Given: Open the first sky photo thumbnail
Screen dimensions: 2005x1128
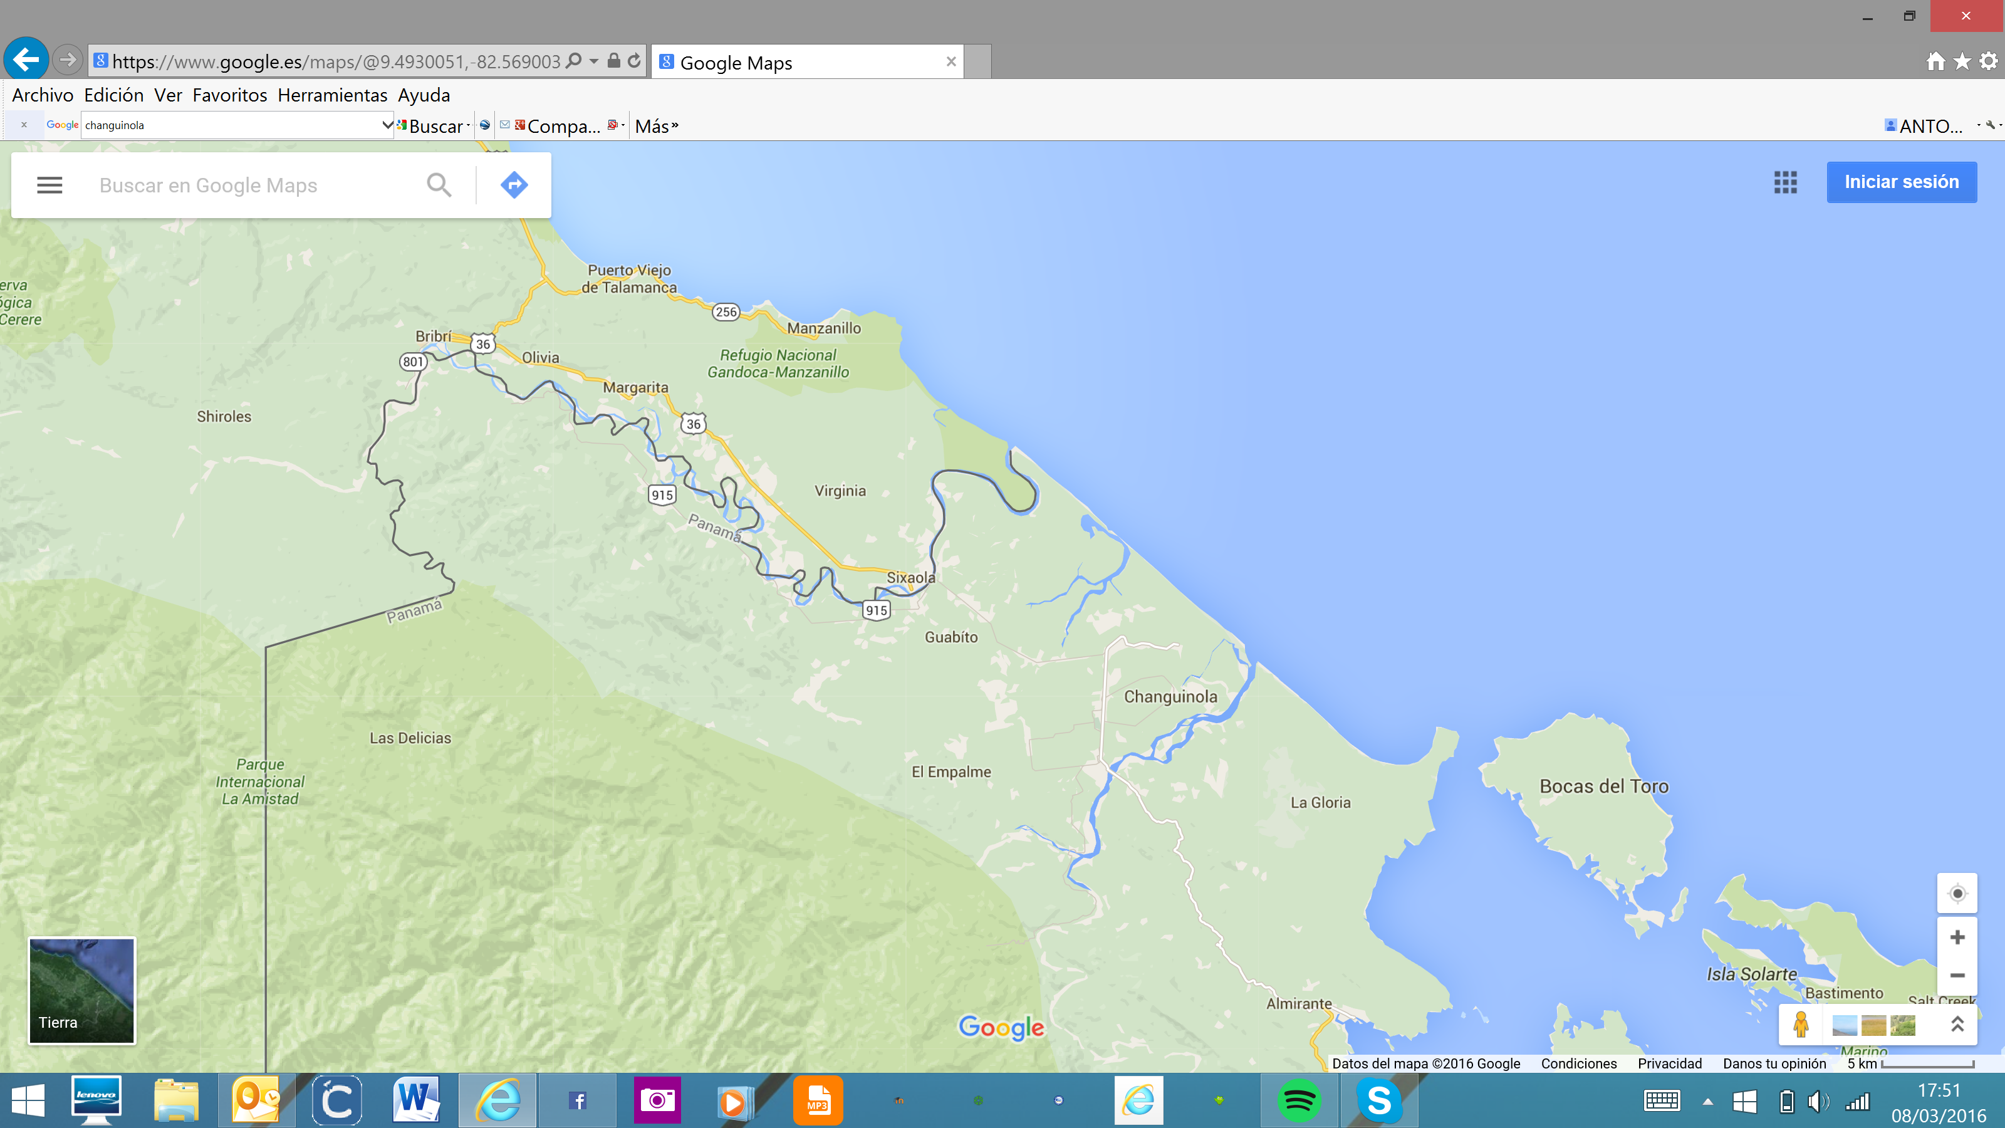Looking at the screenshot, I should point(1845,1025).
